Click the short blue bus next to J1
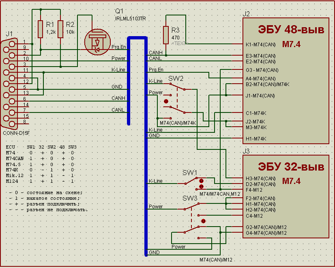This screenshot has width=335, height=268. [x=129, y=81]
